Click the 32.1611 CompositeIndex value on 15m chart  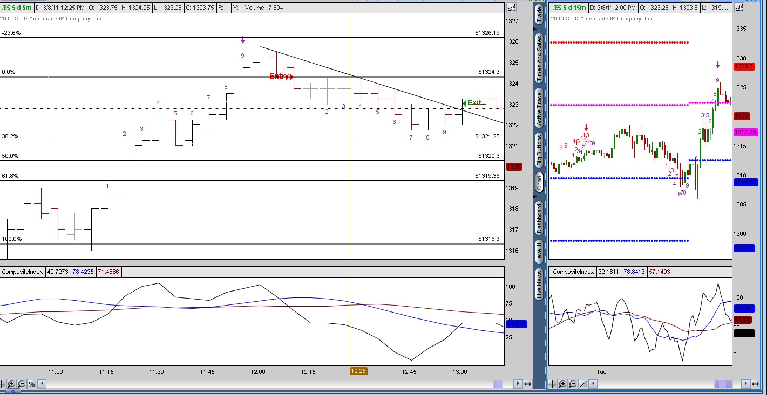[609, 272]
